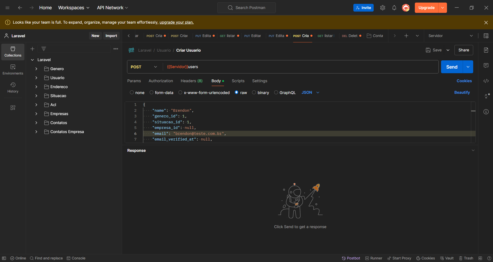Open the documentation icon in right sidebar

click(x=486, y=50)
